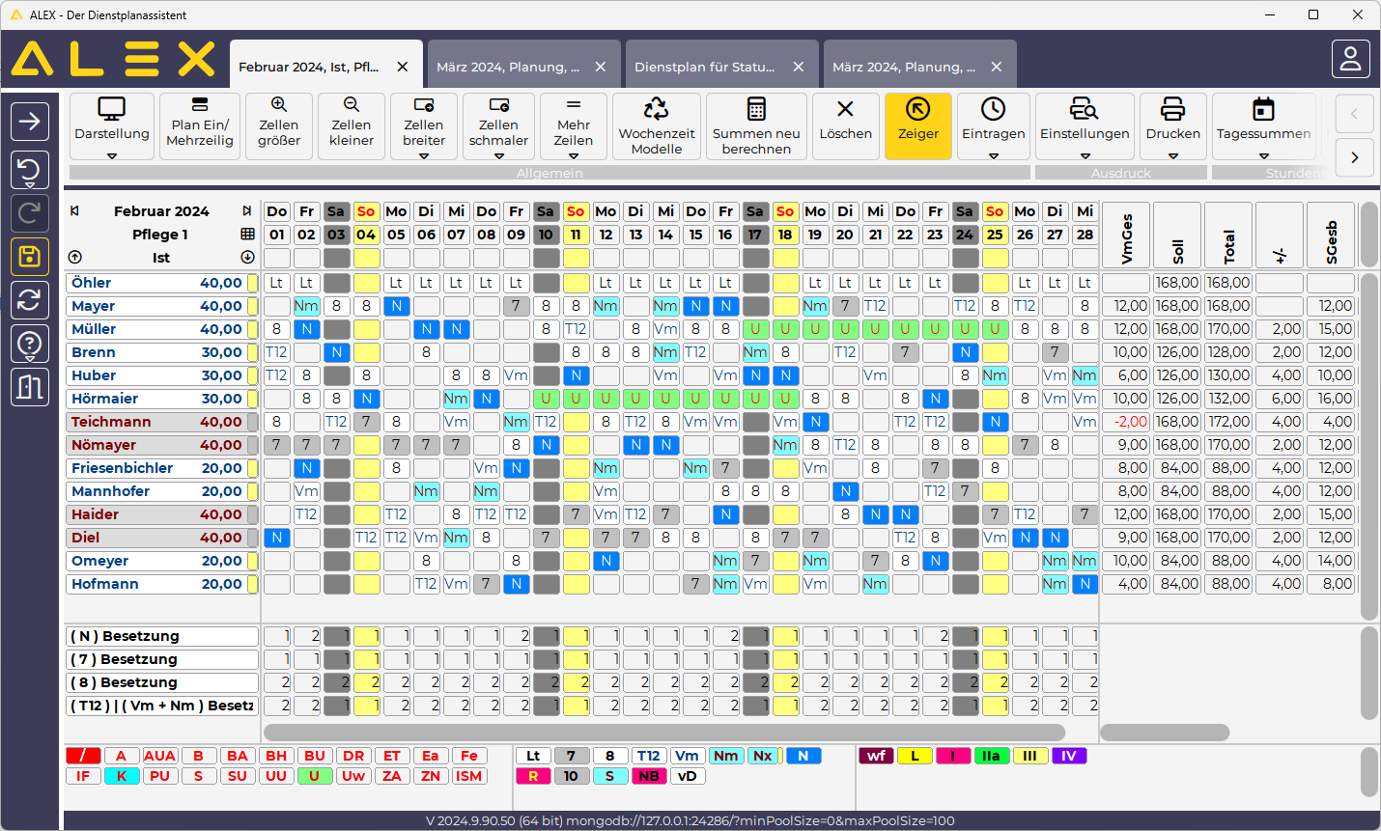1381x831 pixels.
Task: Switch to Februar 2024, Ist tab
Action: point(309,67)
